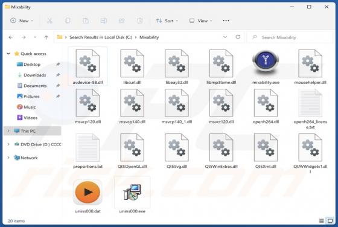Refresh the Mixability folder
Screen dimensions: 338x227
point(238,37)
